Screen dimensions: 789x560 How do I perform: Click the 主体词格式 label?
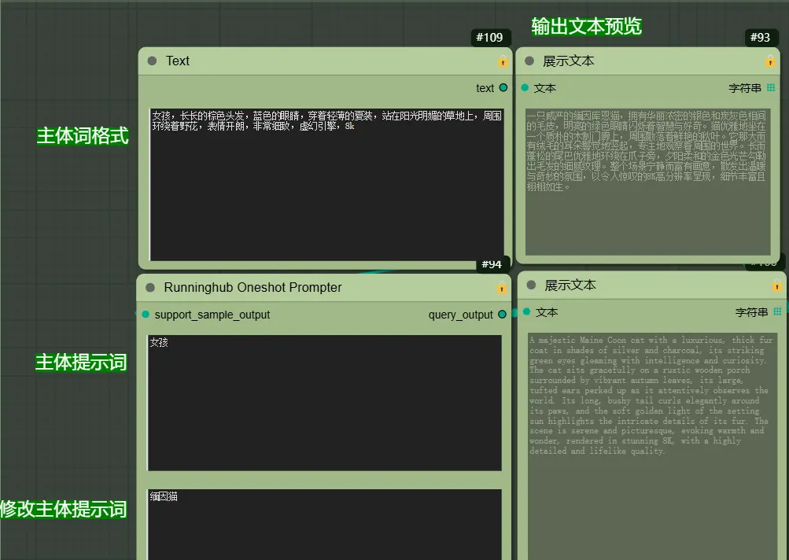pyautogui.click(x=83, y=136)
